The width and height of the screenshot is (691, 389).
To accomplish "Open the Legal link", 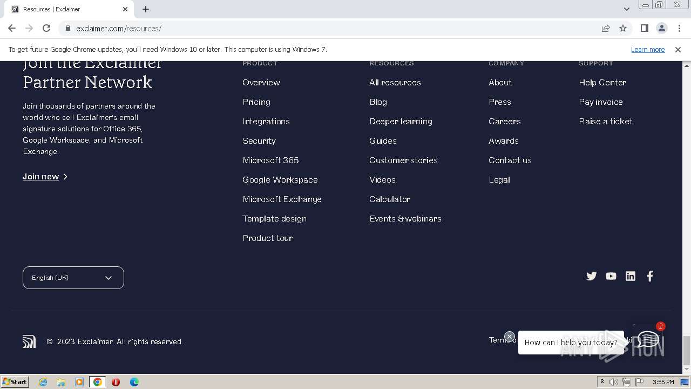I will 499,180.
